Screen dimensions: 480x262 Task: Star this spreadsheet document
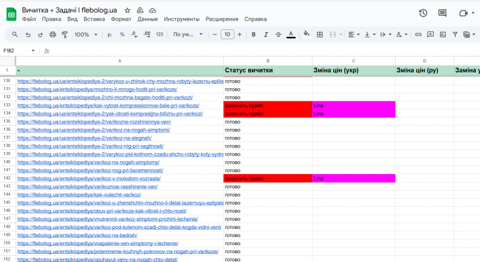127,11
